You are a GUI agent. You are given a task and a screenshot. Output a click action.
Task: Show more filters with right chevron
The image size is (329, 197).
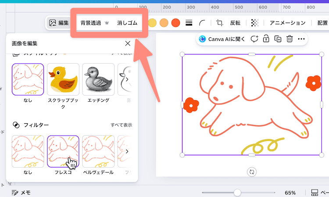(127, 151)
